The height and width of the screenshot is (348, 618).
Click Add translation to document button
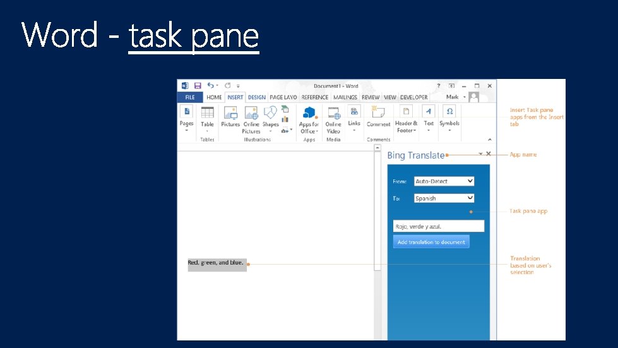coord(431,242)
